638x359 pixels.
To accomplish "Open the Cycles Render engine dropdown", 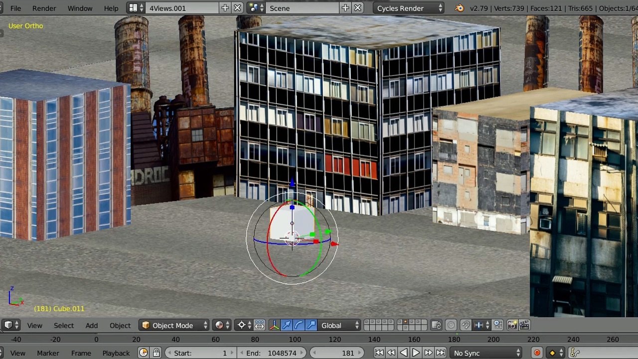I will (x=409, y=8).
